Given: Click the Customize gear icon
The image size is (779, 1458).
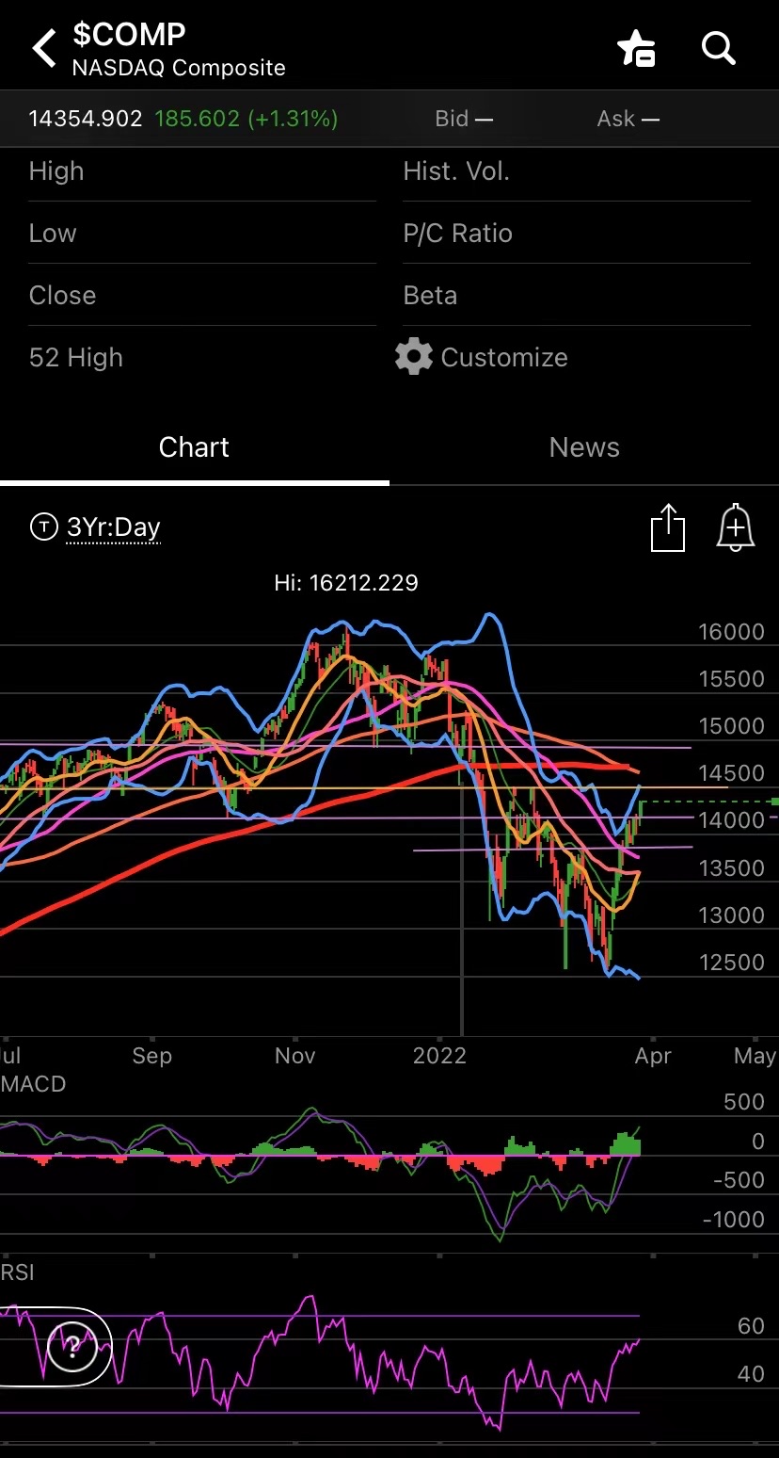Looking at the screenshot, I should 413,357.
